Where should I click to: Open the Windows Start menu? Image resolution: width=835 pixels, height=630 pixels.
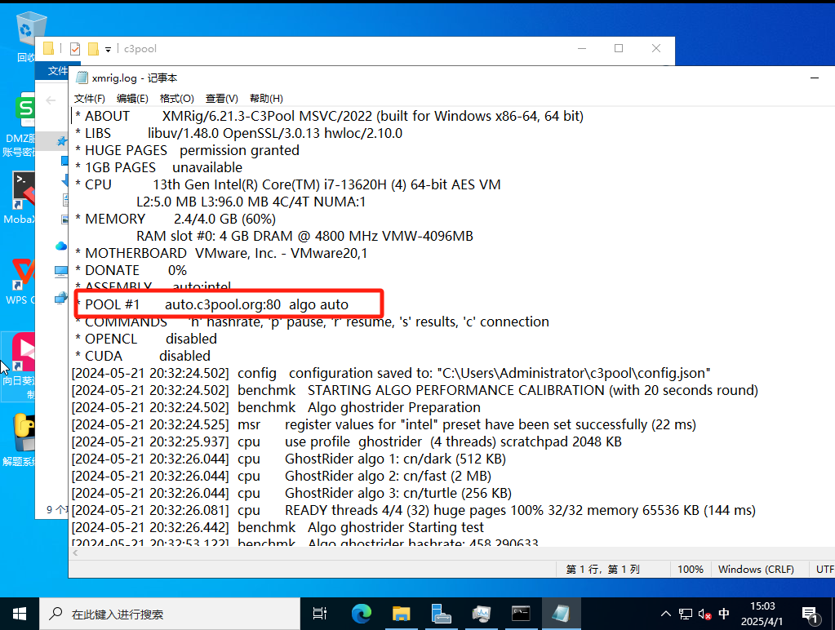coord(19,614)
